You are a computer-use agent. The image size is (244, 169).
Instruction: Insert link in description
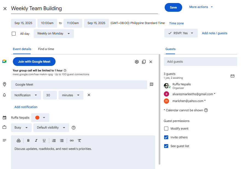point(72,141)
